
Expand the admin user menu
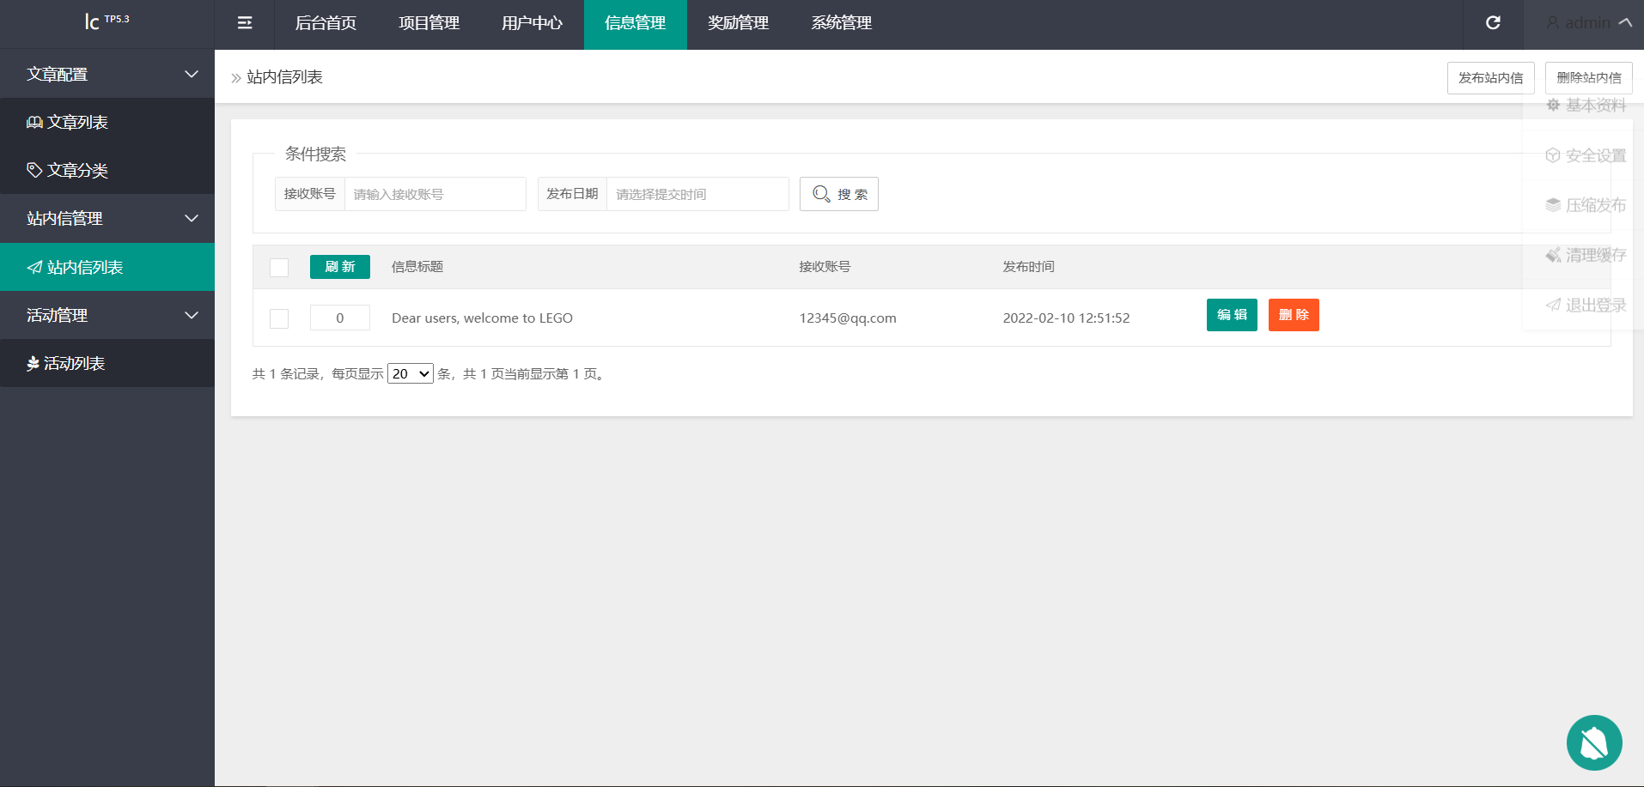[x=1588, y=23]
